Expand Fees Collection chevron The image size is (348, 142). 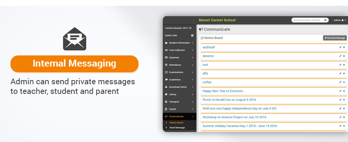tap(193, 50)
